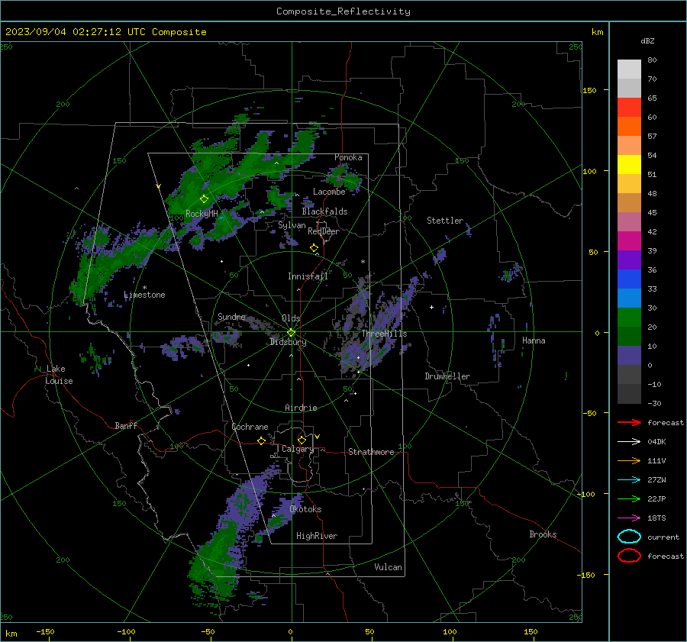
Task: Click the green 22JP arrow in legend
Action: [x=629, y=498]
